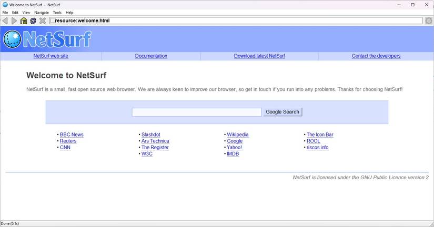Viewport: 434px width, 227px height.
Task: Visit the Ars Technica link
Action: pos(155,141)
